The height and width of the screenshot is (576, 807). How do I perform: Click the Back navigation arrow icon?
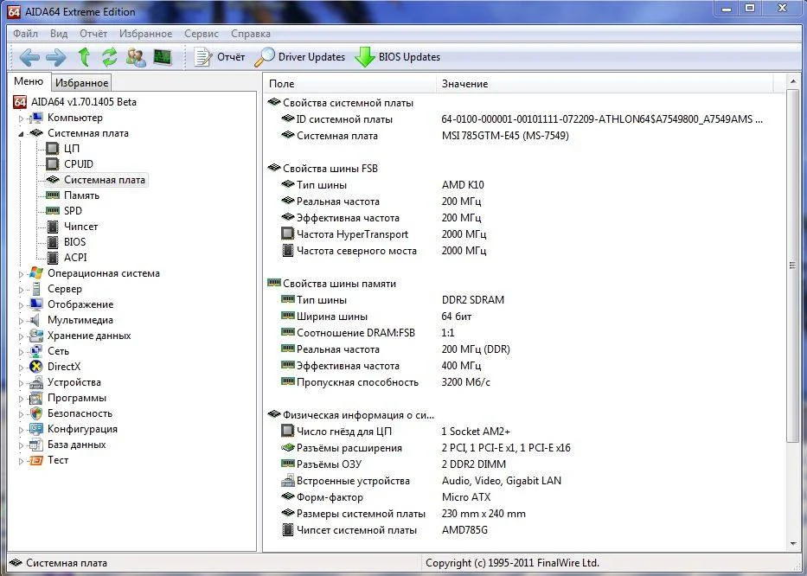(29, 57)
